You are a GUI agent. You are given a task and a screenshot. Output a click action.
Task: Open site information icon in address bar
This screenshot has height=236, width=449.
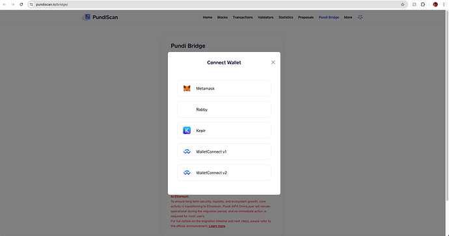coord(31,5)
